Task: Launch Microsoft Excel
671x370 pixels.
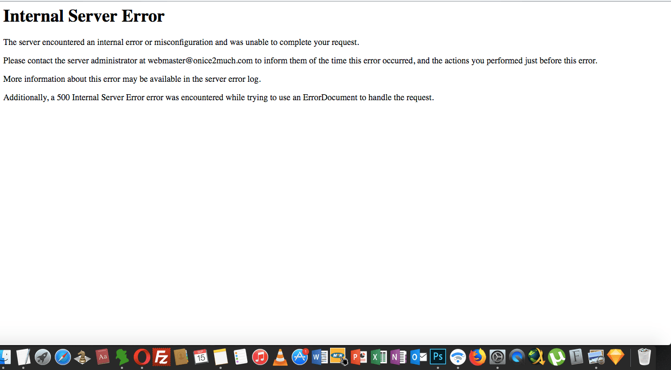Action: pos(378,357)
